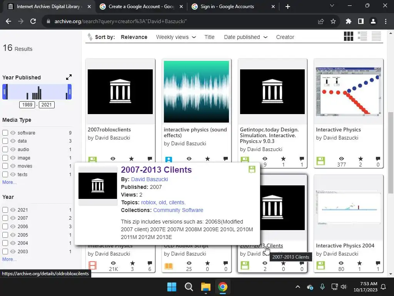Open Windows Start menu

(172, 287)
